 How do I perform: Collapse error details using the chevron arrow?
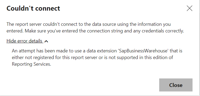pyautogui.click(x=46, y=41)
